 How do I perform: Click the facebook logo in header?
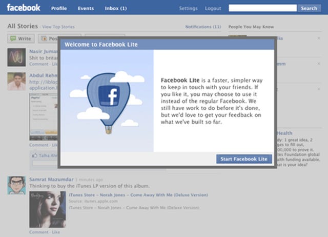tap(24, 8)
